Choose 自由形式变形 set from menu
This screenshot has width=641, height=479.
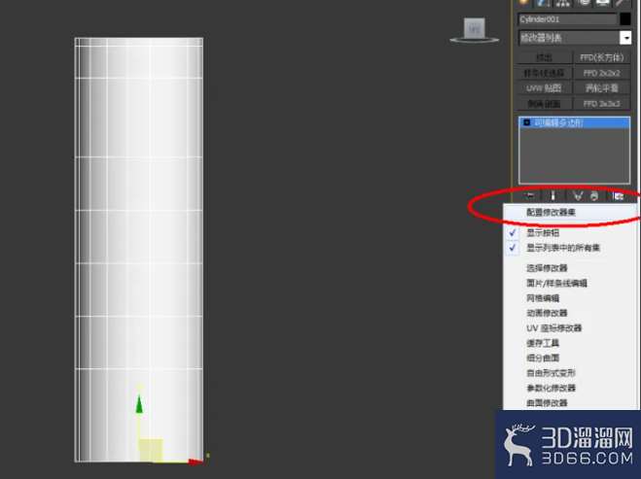(x=569, y=373)
